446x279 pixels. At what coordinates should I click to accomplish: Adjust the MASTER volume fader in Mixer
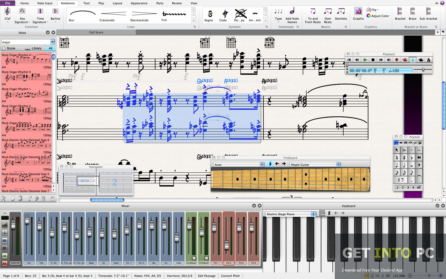[x=13, y=225]
